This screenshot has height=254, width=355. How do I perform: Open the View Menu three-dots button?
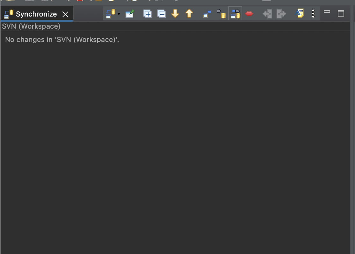pos(313,14)
